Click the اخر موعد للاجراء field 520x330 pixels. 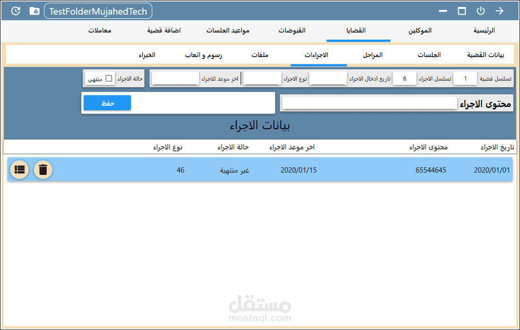tap(175, 78)
